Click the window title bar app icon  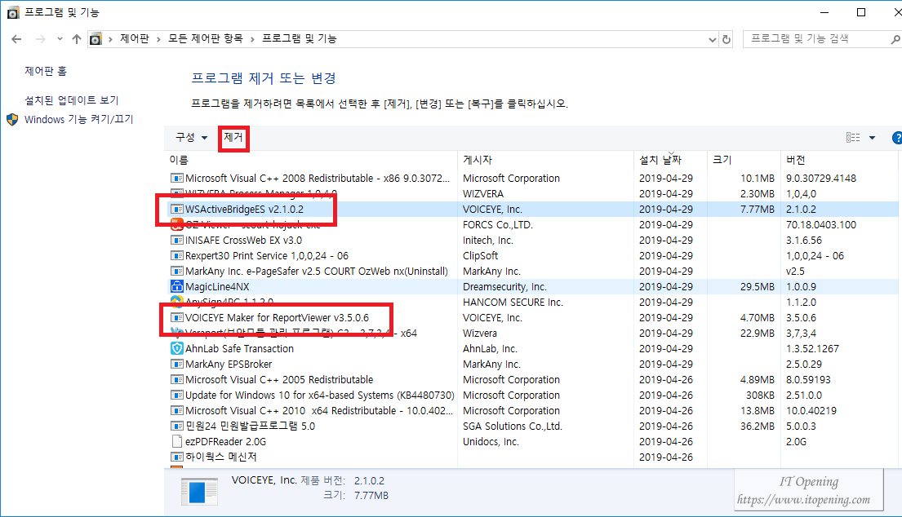pyautogui.click(x=13, y=12)
